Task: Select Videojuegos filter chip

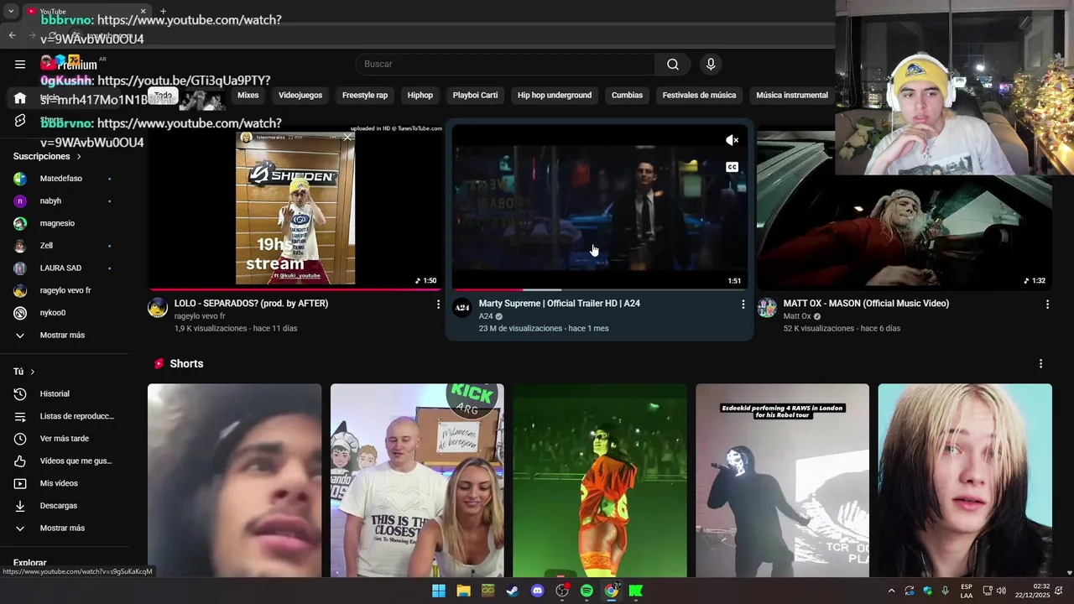Action: tap(300, 96)
